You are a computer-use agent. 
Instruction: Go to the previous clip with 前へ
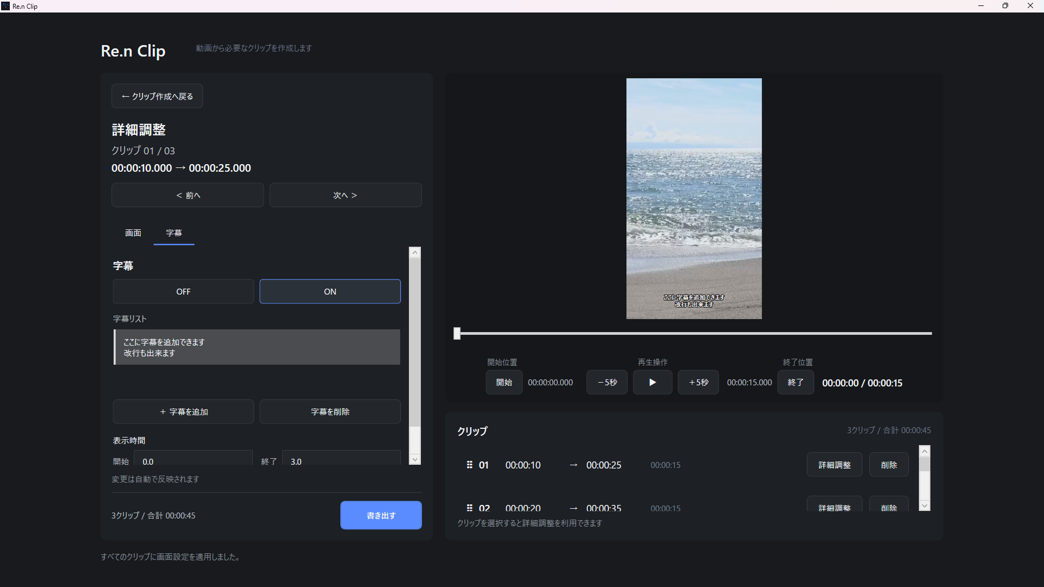coord(188,195)
